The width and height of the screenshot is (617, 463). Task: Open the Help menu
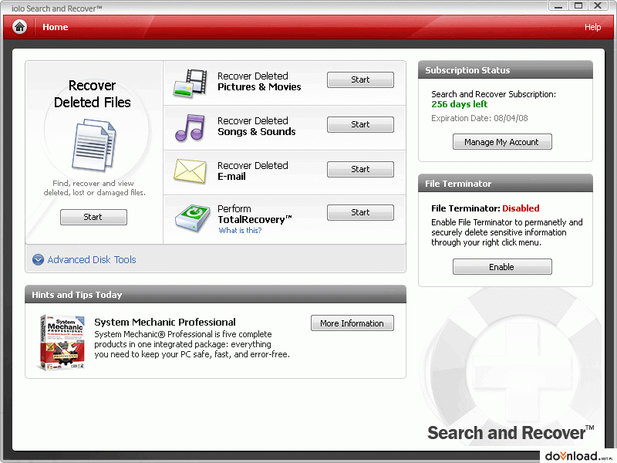point(592,27)
